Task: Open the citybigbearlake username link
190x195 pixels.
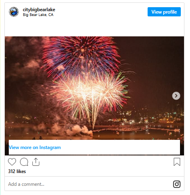Action: click(39, 10)
